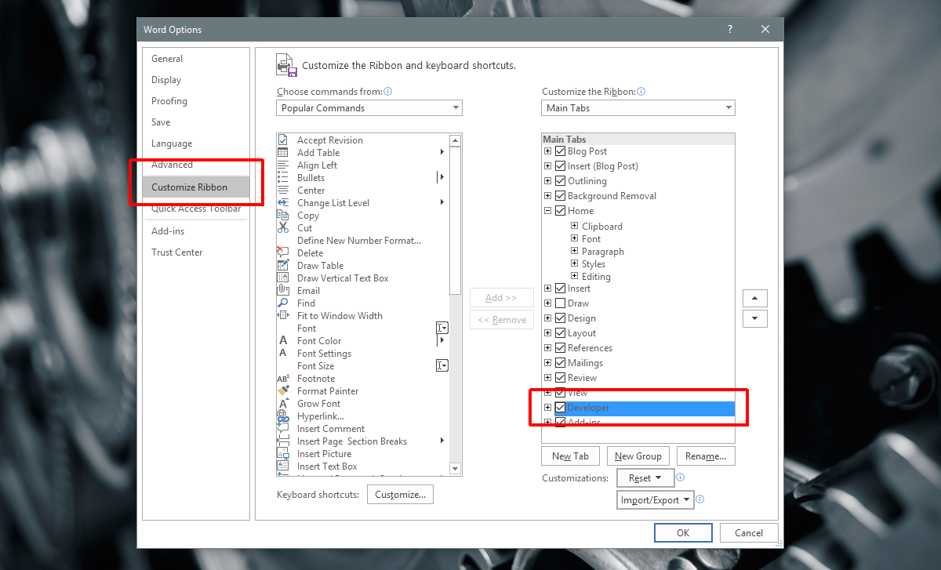Enable the Draw tab checkbox
Image resolution: width=941 pixels, height=570 pixels.
(560, 303)
